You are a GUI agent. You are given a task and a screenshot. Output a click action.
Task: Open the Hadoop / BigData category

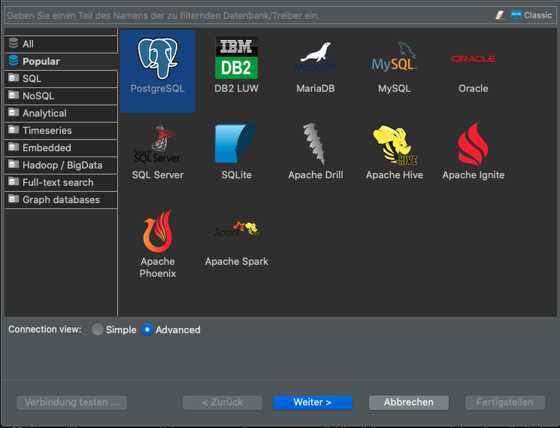61,165
